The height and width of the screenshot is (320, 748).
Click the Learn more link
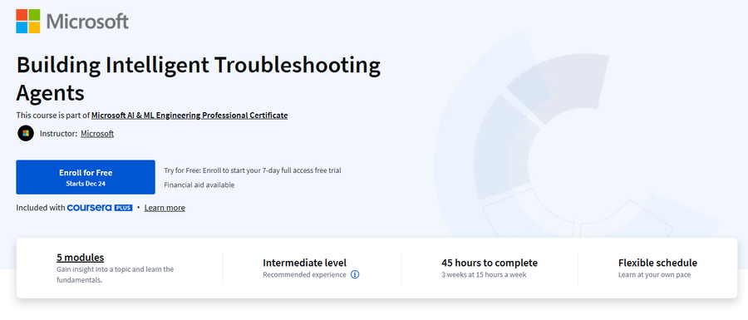(x=165, y=208)
